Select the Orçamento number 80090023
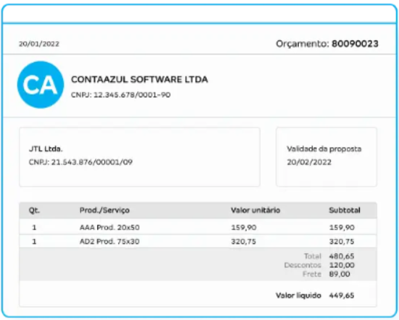The width and height of the screenshot is (399, 320). point(355,44)
